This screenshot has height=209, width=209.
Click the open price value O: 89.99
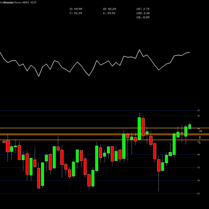[76, 9]
